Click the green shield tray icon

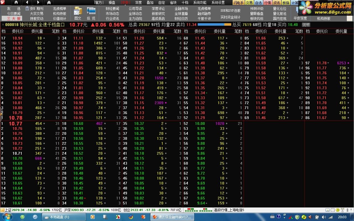click(x=297, y=217)
